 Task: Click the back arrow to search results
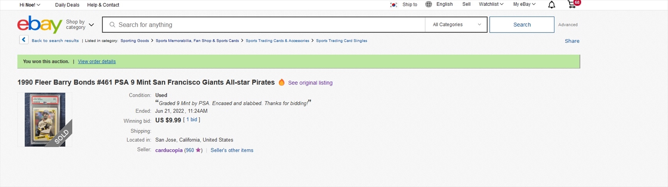pos(24,40)
